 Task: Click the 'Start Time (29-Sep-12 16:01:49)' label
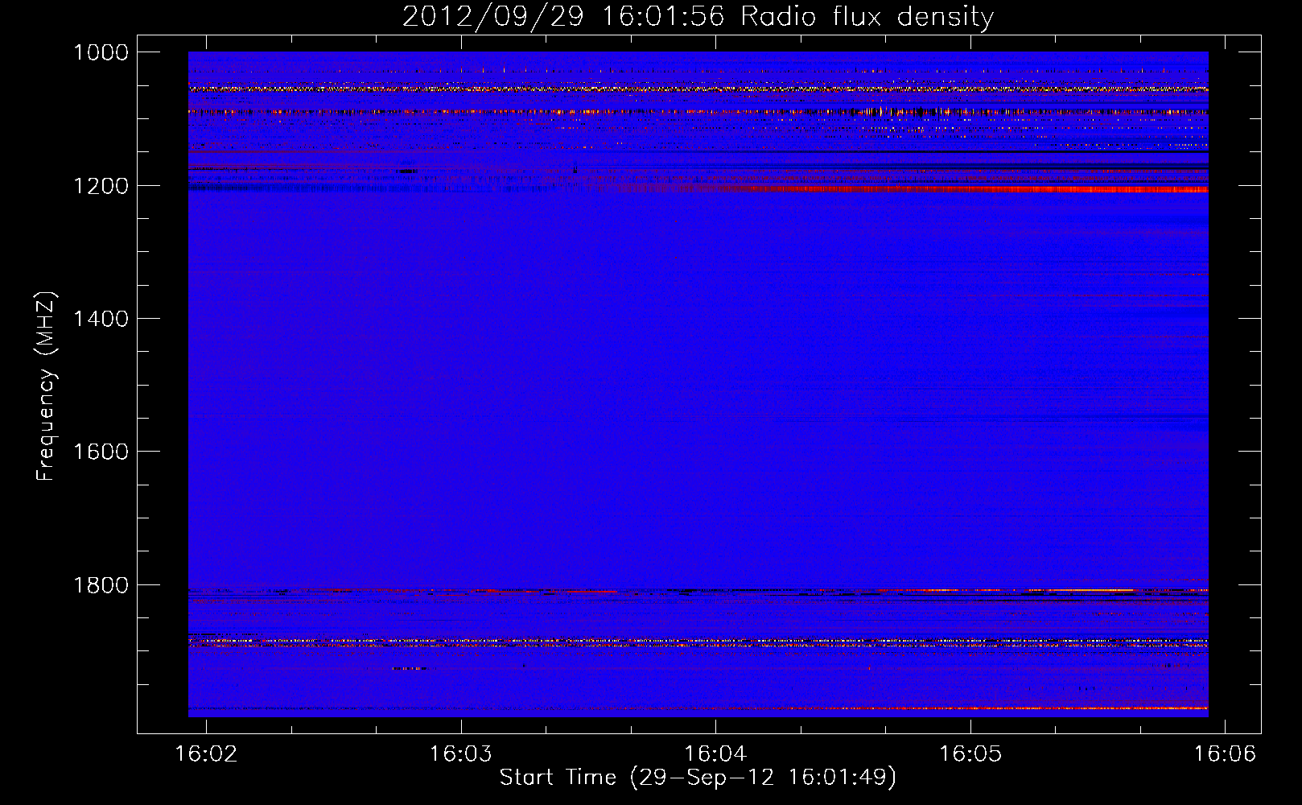coord(698,778)
